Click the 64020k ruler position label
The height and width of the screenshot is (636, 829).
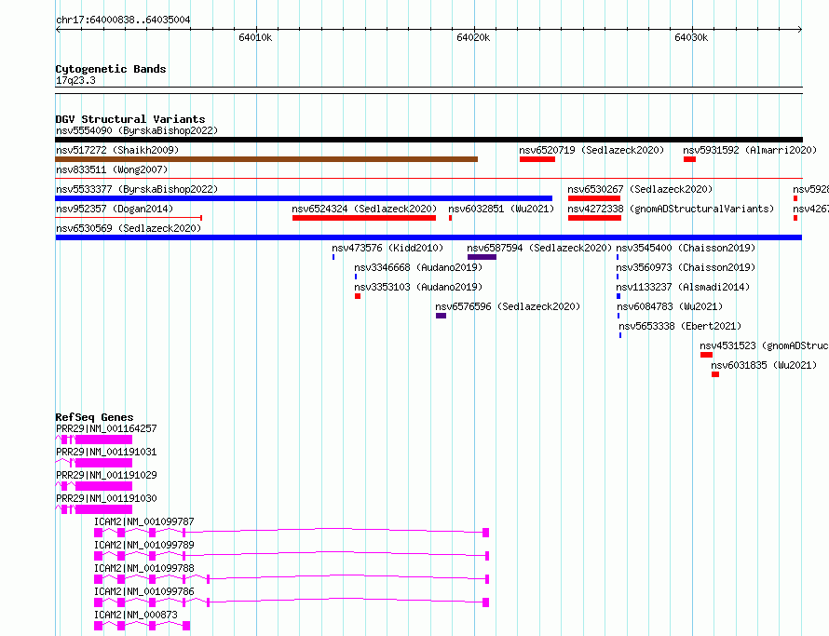tap(473, 37)
